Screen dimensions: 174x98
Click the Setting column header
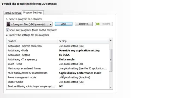pos(83,41)
